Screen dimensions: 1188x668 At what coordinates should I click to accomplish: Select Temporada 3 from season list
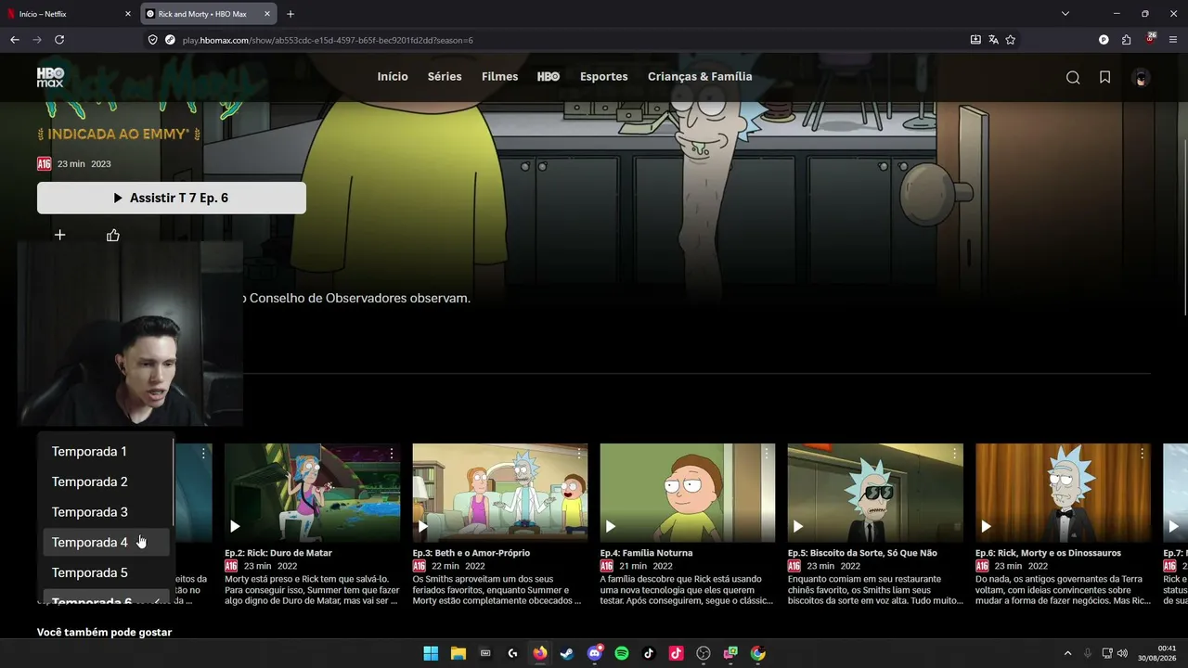[x=107, y=512]
